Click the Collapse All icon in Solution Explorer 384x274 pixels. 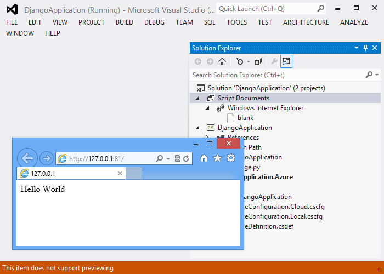[258, 61]
